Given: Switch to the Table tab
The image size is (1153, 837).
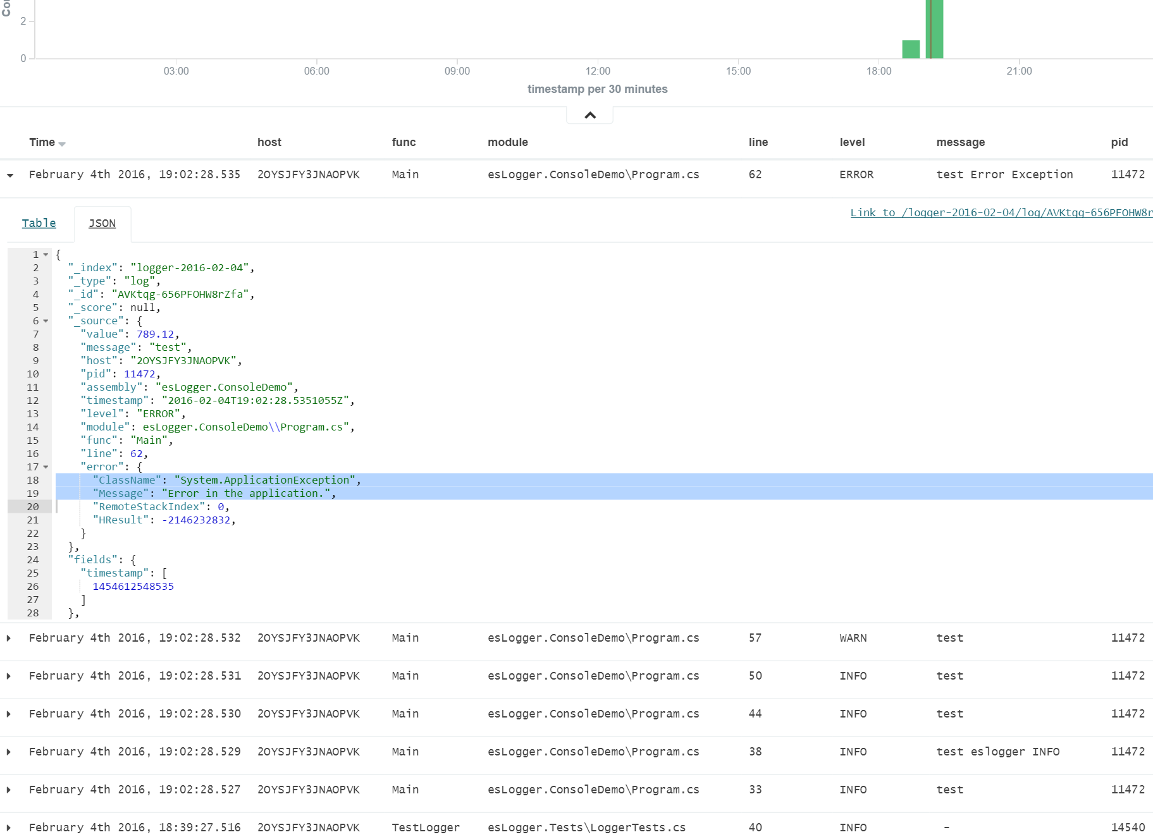Looking at the screenshot, I should 39,223.
